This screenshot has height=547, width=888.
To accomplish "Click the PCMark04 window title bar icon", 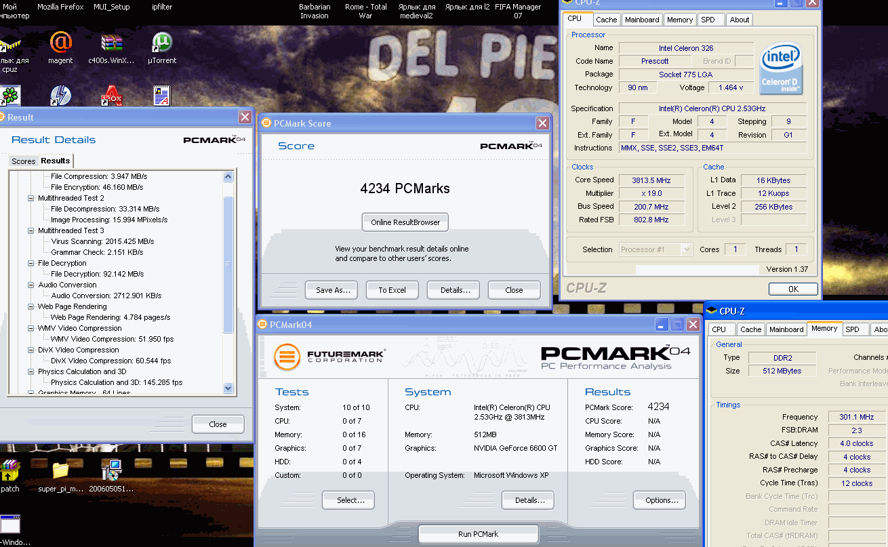I will (x=263, y=325).
